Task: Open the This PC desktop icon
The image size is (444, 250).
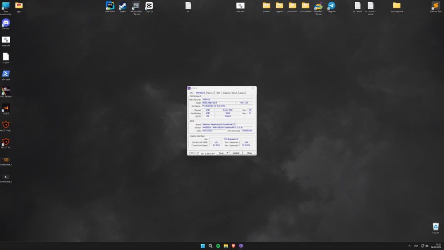Action: point(6,8)
